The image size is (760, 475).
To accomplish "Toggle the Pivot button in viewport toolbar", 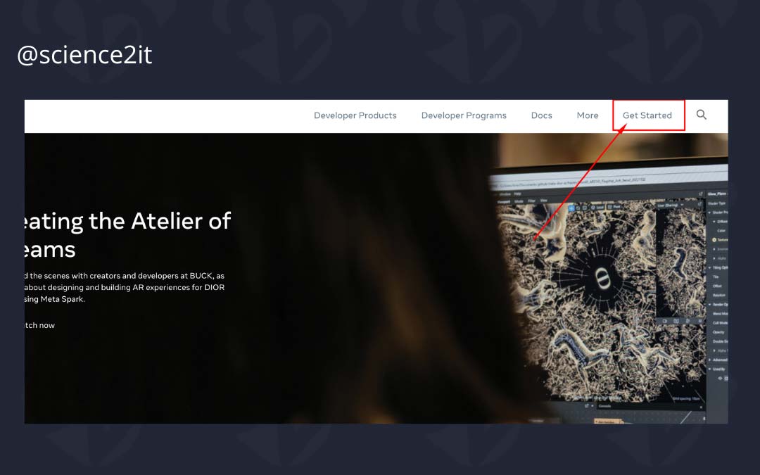I will [613, 207].
